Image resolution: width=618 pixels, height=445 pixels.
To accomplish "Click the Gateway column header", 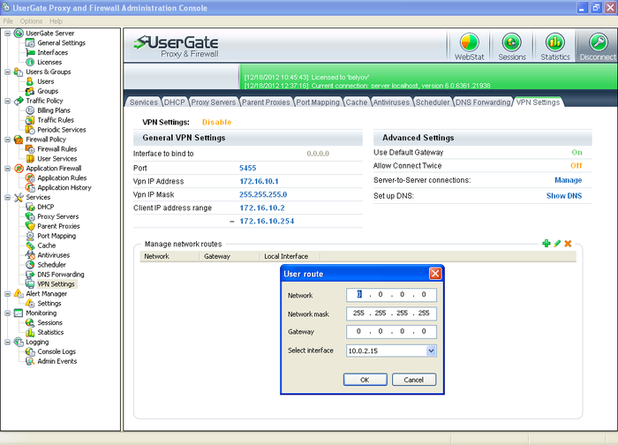I will click(x=230, y=256).
